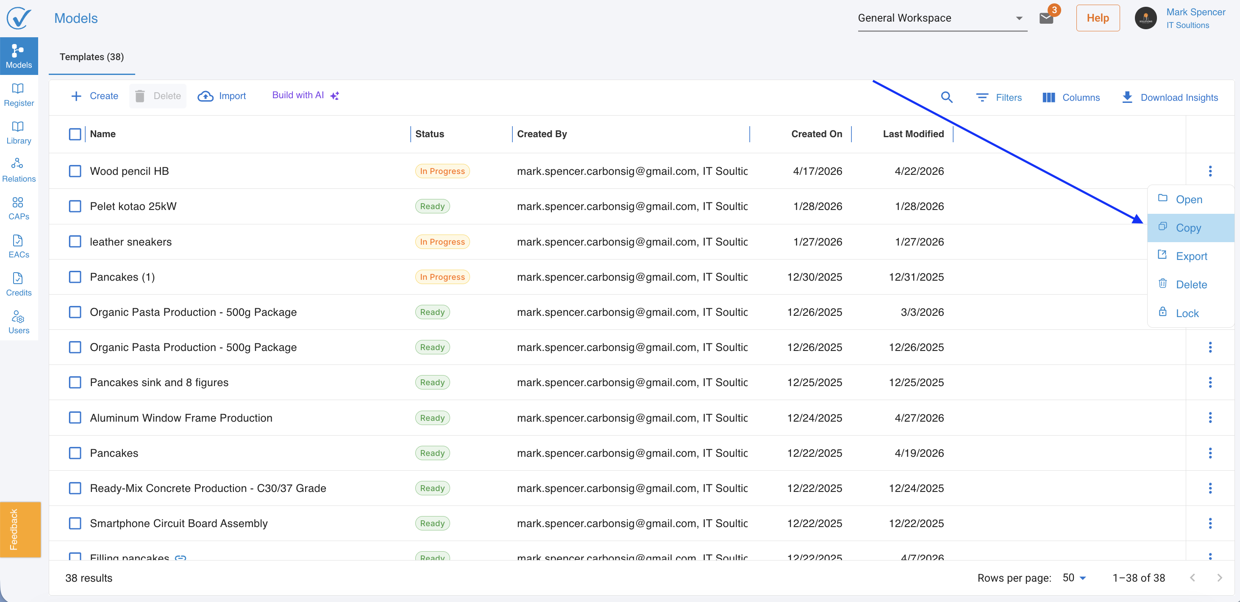Select Export in the context menu
Screen dimensions: 1240x602
[1191, 256]
